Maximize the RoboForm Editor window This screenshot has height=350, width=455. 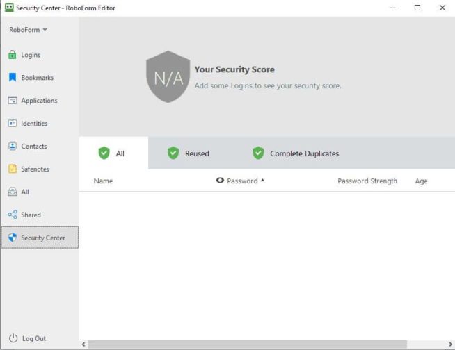pyautogui.click(x=417, y=8)
